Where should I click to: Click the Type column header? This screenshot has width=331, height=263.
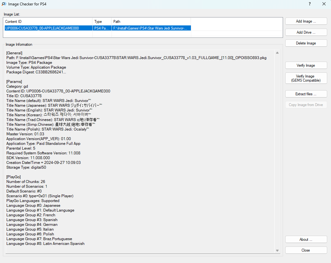tap(102, 22)
